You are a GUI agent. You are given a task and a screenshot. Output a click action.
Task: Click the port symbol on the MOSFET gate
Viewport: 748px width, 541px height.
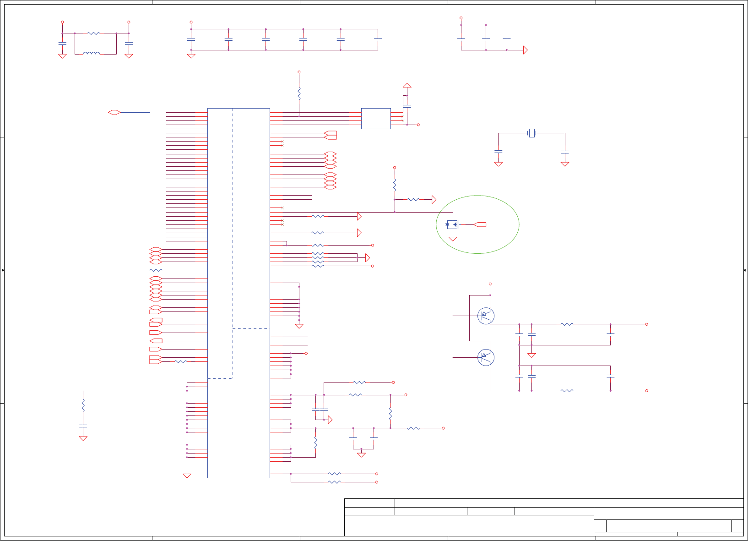coord(480,224)
